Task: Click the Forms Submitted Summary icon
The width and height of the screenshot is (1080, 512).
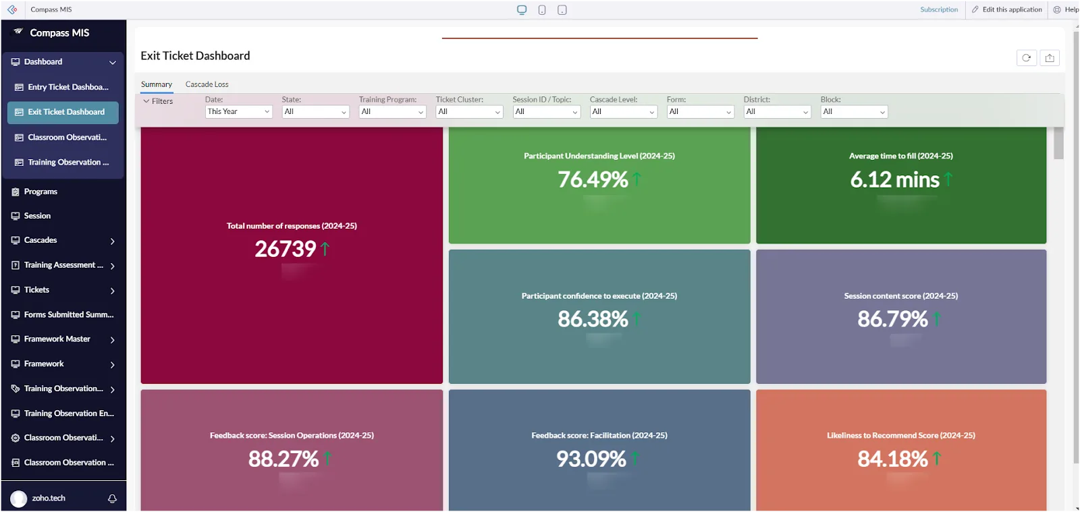Action: click(x=16, y=314)
